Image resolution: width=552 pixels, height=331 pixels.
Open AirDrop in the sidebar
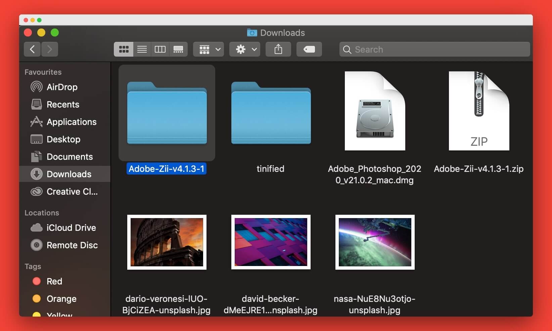coord(65,87)
